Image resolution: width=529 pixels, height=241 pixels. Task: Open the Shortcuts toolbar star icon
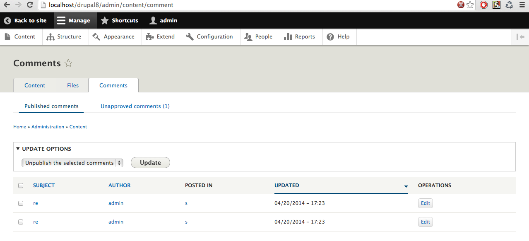(105, 20)
